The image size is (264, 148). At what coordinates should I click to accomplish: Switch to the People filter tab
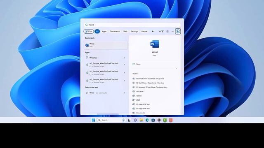point(144,31)
